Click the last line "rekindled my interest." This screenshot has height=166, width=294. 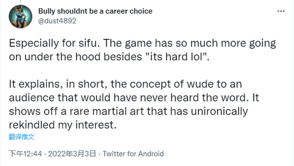pos(62,125)
